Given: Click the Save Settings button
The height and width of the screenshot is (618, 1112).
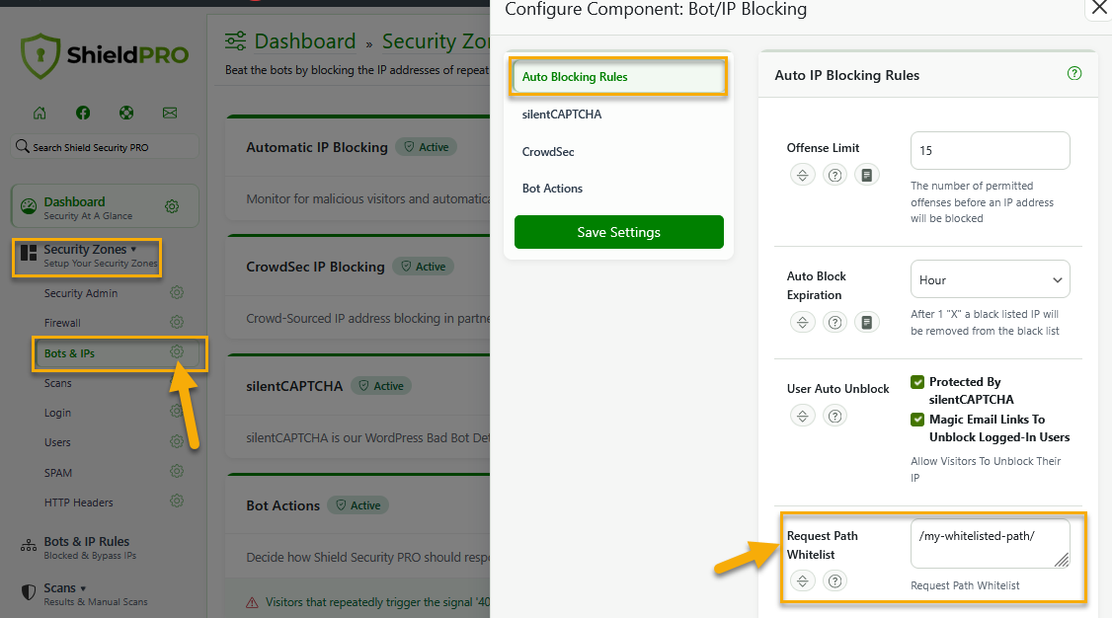Looking at the screenshot, I should [618, 232].
